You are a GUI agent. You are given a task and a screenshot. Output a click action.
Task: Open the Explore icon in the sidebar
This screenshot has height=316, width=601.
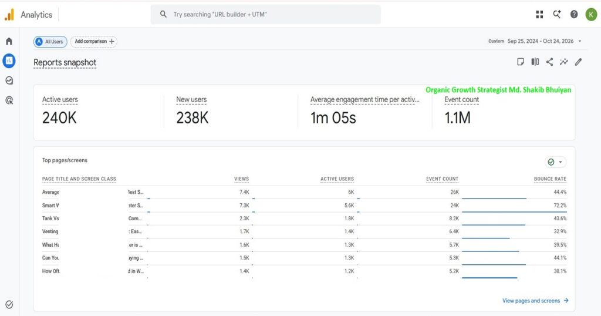[9, 80]
